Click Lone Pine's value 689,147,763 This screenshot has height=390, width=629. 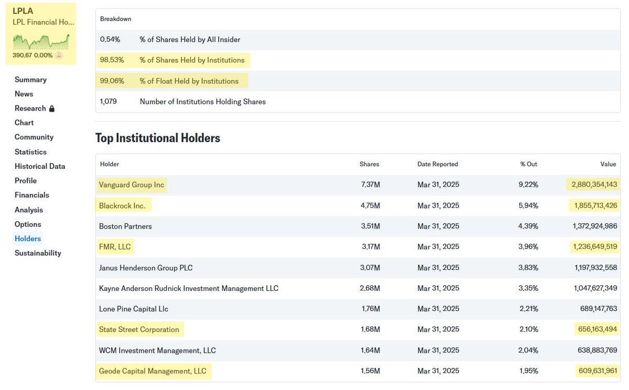pyautogui.click(x=600, y=309)
